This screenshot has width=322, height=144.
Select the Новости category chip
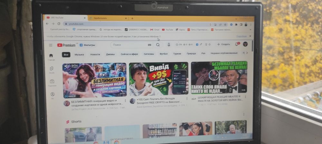95,54
